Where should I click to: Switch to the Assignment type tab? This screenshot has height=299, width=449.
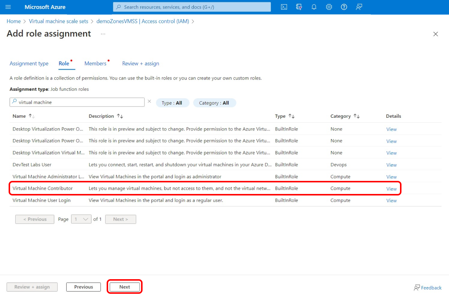(29, 64)
